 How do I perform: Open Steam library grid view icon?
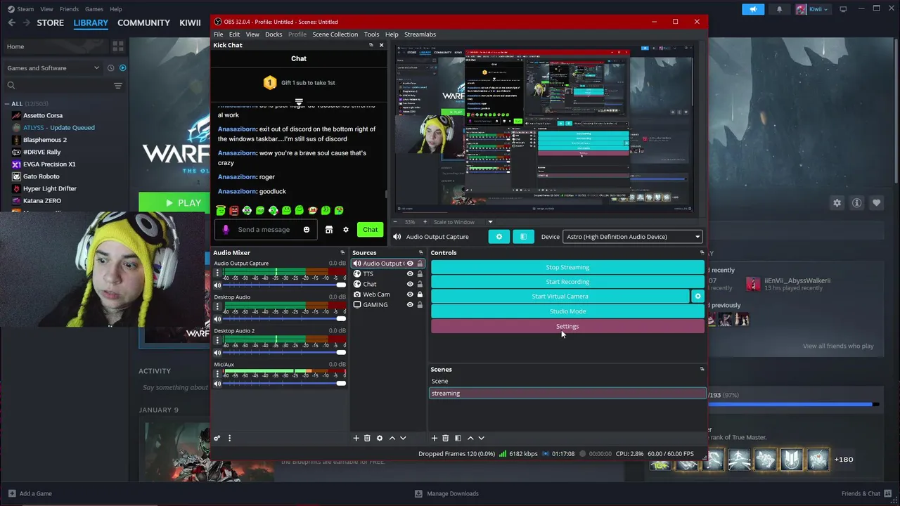[x=117, y=46]
